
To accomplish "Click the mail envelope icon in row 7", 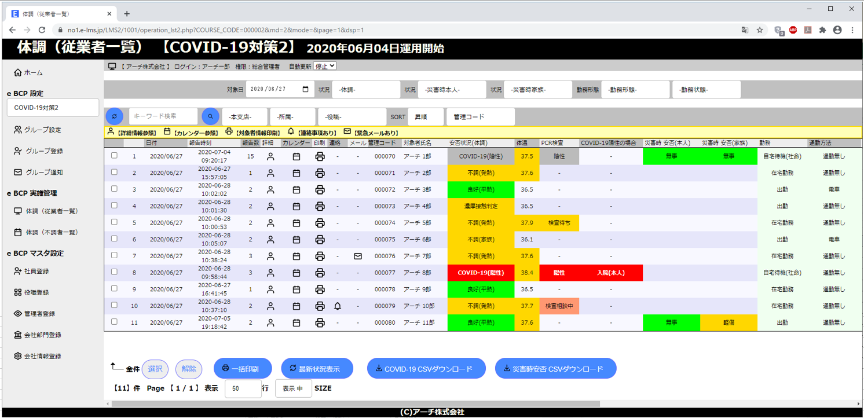I will 358,256.
